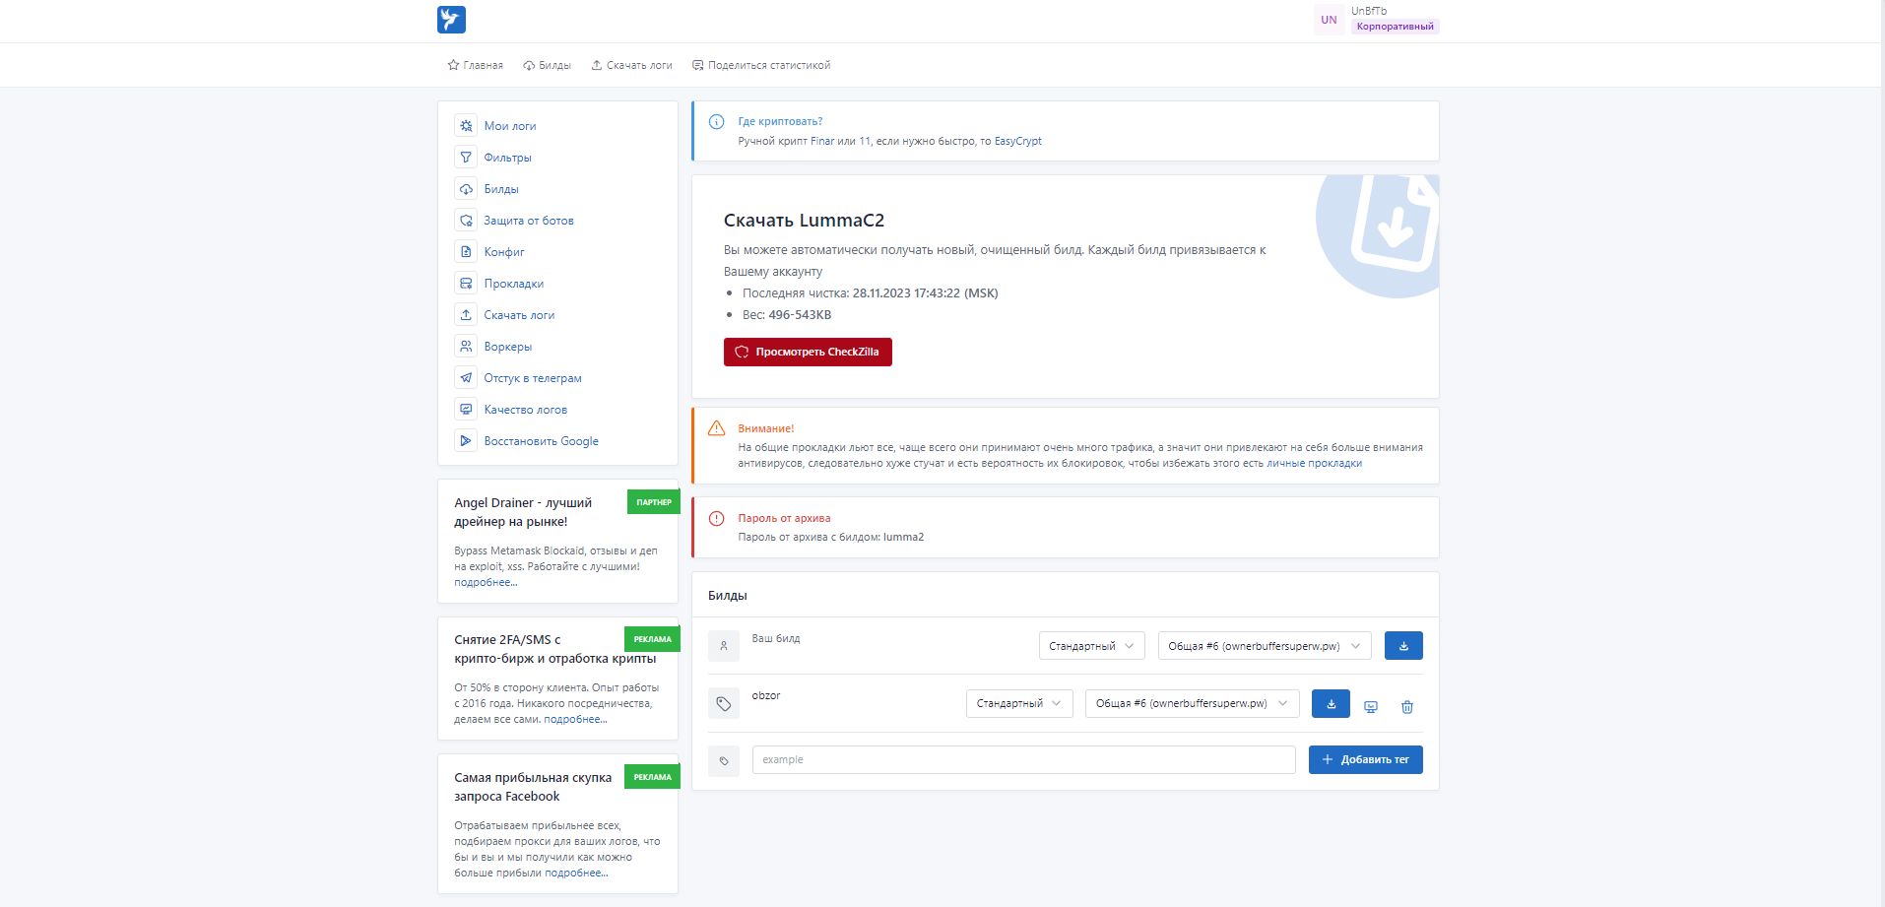Open Билды in the top navigation
Image resolution: width=1885 pixels, height=907 pixels.
[x=547, y=65]
